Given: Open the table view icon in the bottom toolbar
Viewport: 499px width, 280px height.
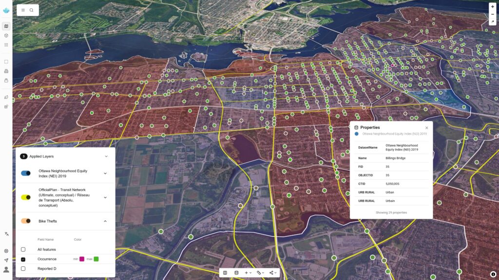Looking at the screenshot, I should (225, 273).
